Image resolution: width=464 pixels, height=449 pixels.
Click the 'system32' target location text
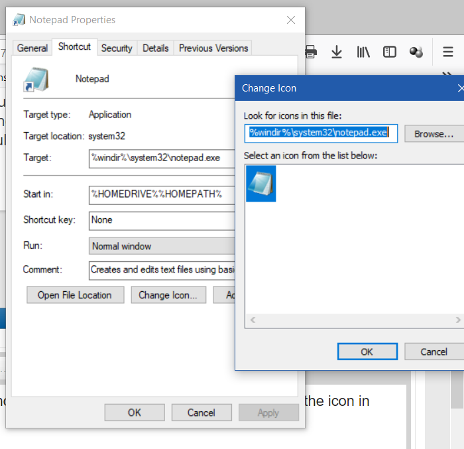[107, 136]
